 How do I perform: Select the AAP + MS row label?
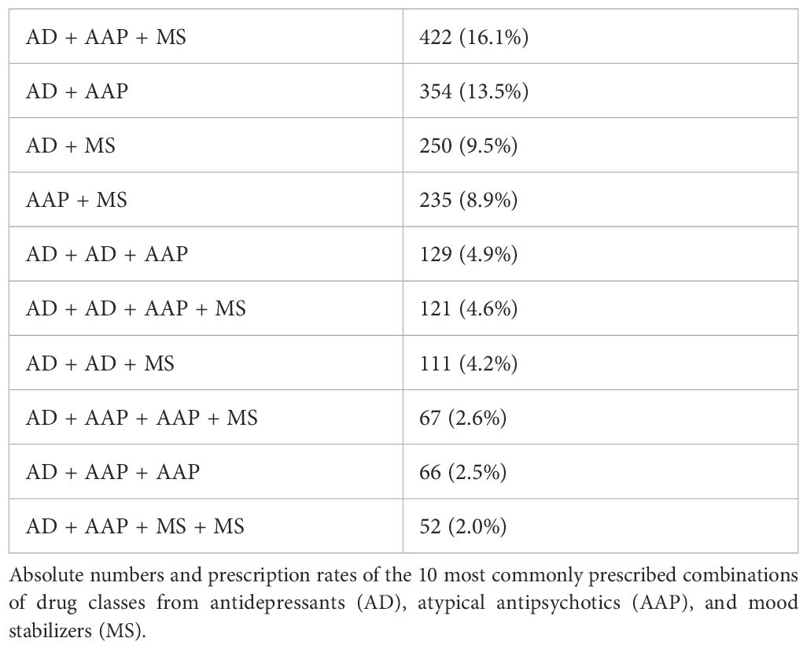click(x=76, y=200)
